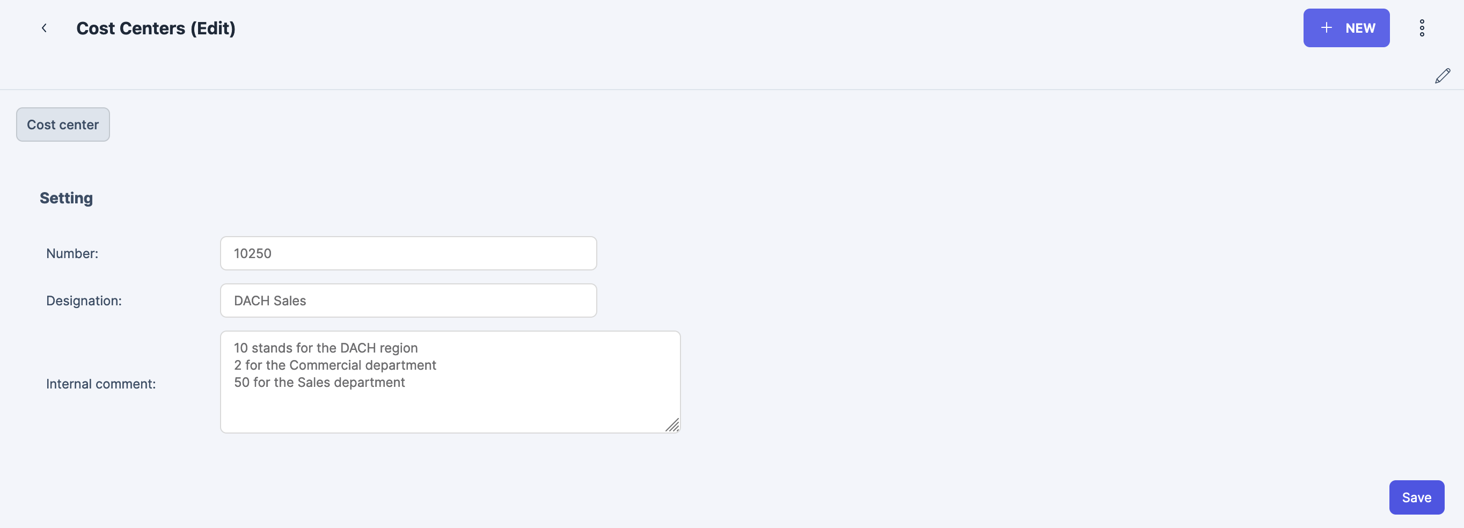Image resolution: width=1464 pixels, height=528 pixels.
Task: Focus the Designation field containing DACH Sales
Action: 407,300
